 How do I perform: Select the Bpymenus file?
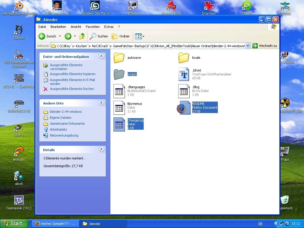tap(119, 107)
